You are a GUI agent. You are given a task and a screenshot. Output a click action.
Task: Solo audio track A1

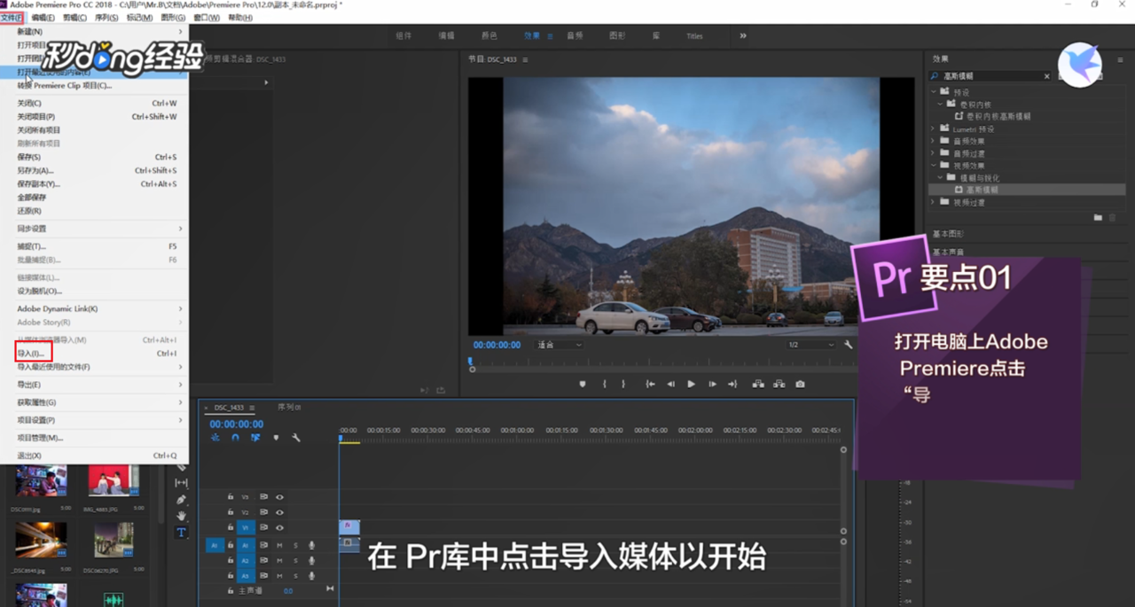coord(295,546)
